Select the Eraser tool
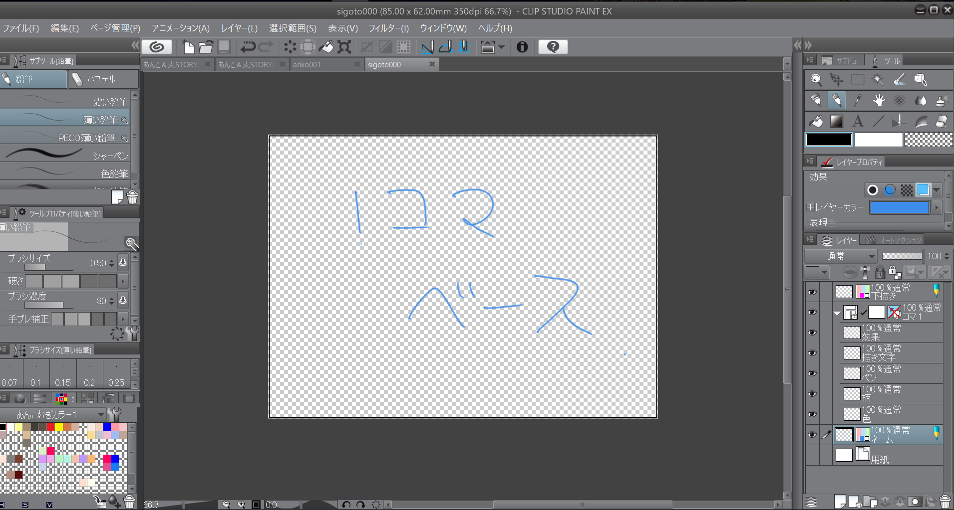Viewport: 954px width, 510px height. pos(942,121)
